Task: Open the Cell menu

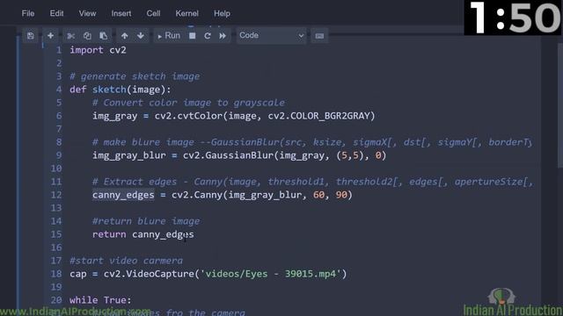Action: point(153,14)
